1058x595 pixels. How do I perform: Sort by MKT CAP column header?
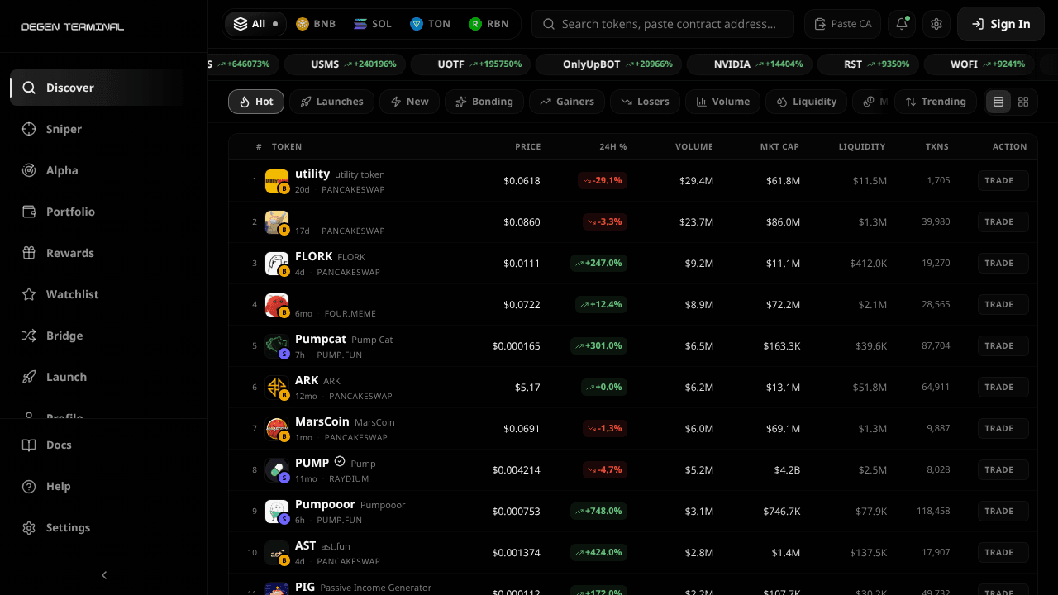coord(779,147)
